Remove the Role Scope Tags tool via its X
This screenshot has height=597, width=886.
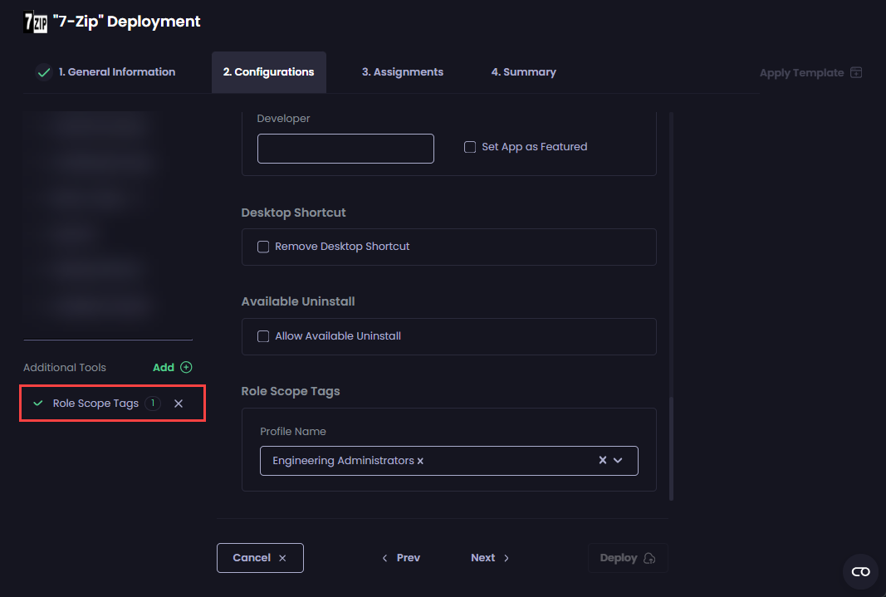coord(179,403)
